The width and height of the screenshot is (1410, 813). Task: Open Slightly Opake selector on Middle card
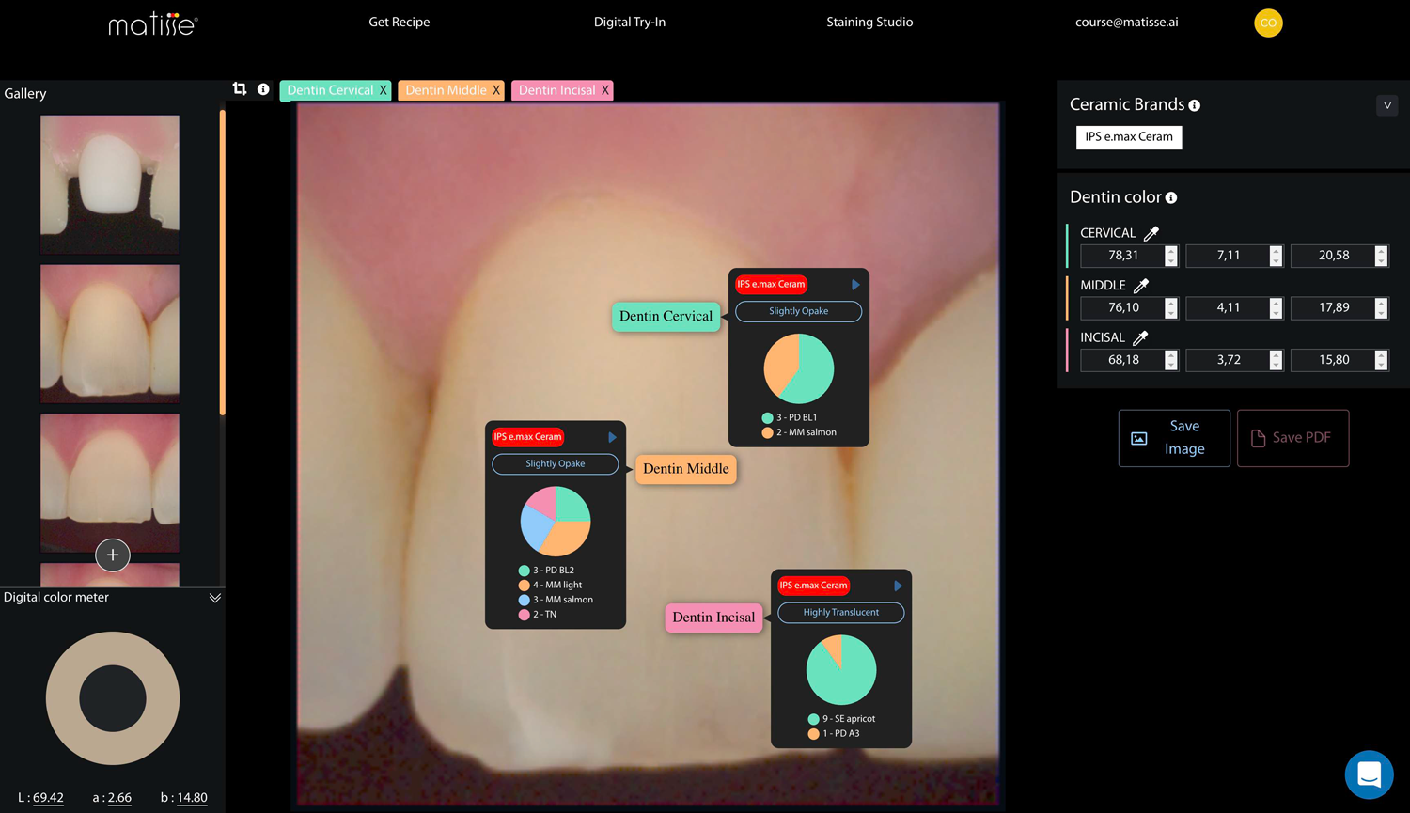555,464
